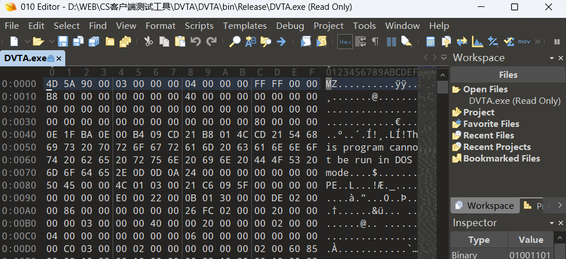Open the New file dropdown arrow

pos(27,42)
